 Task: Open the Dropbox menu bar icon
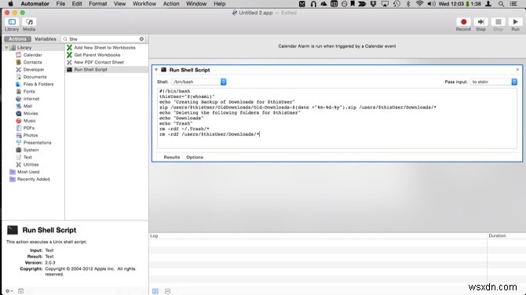pyautogui.click(x=373, y=4)
